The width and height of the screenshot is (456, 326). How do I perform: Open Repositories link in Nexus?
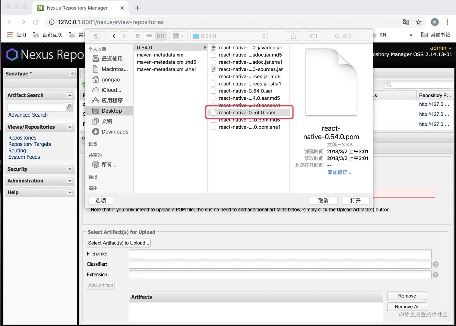click(22, 137)
